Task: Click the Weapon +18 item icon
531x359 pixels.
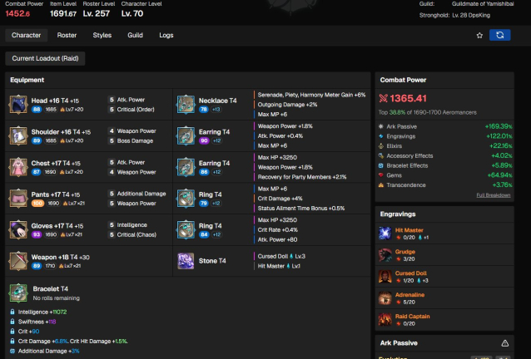Action: tap(17, 261)
